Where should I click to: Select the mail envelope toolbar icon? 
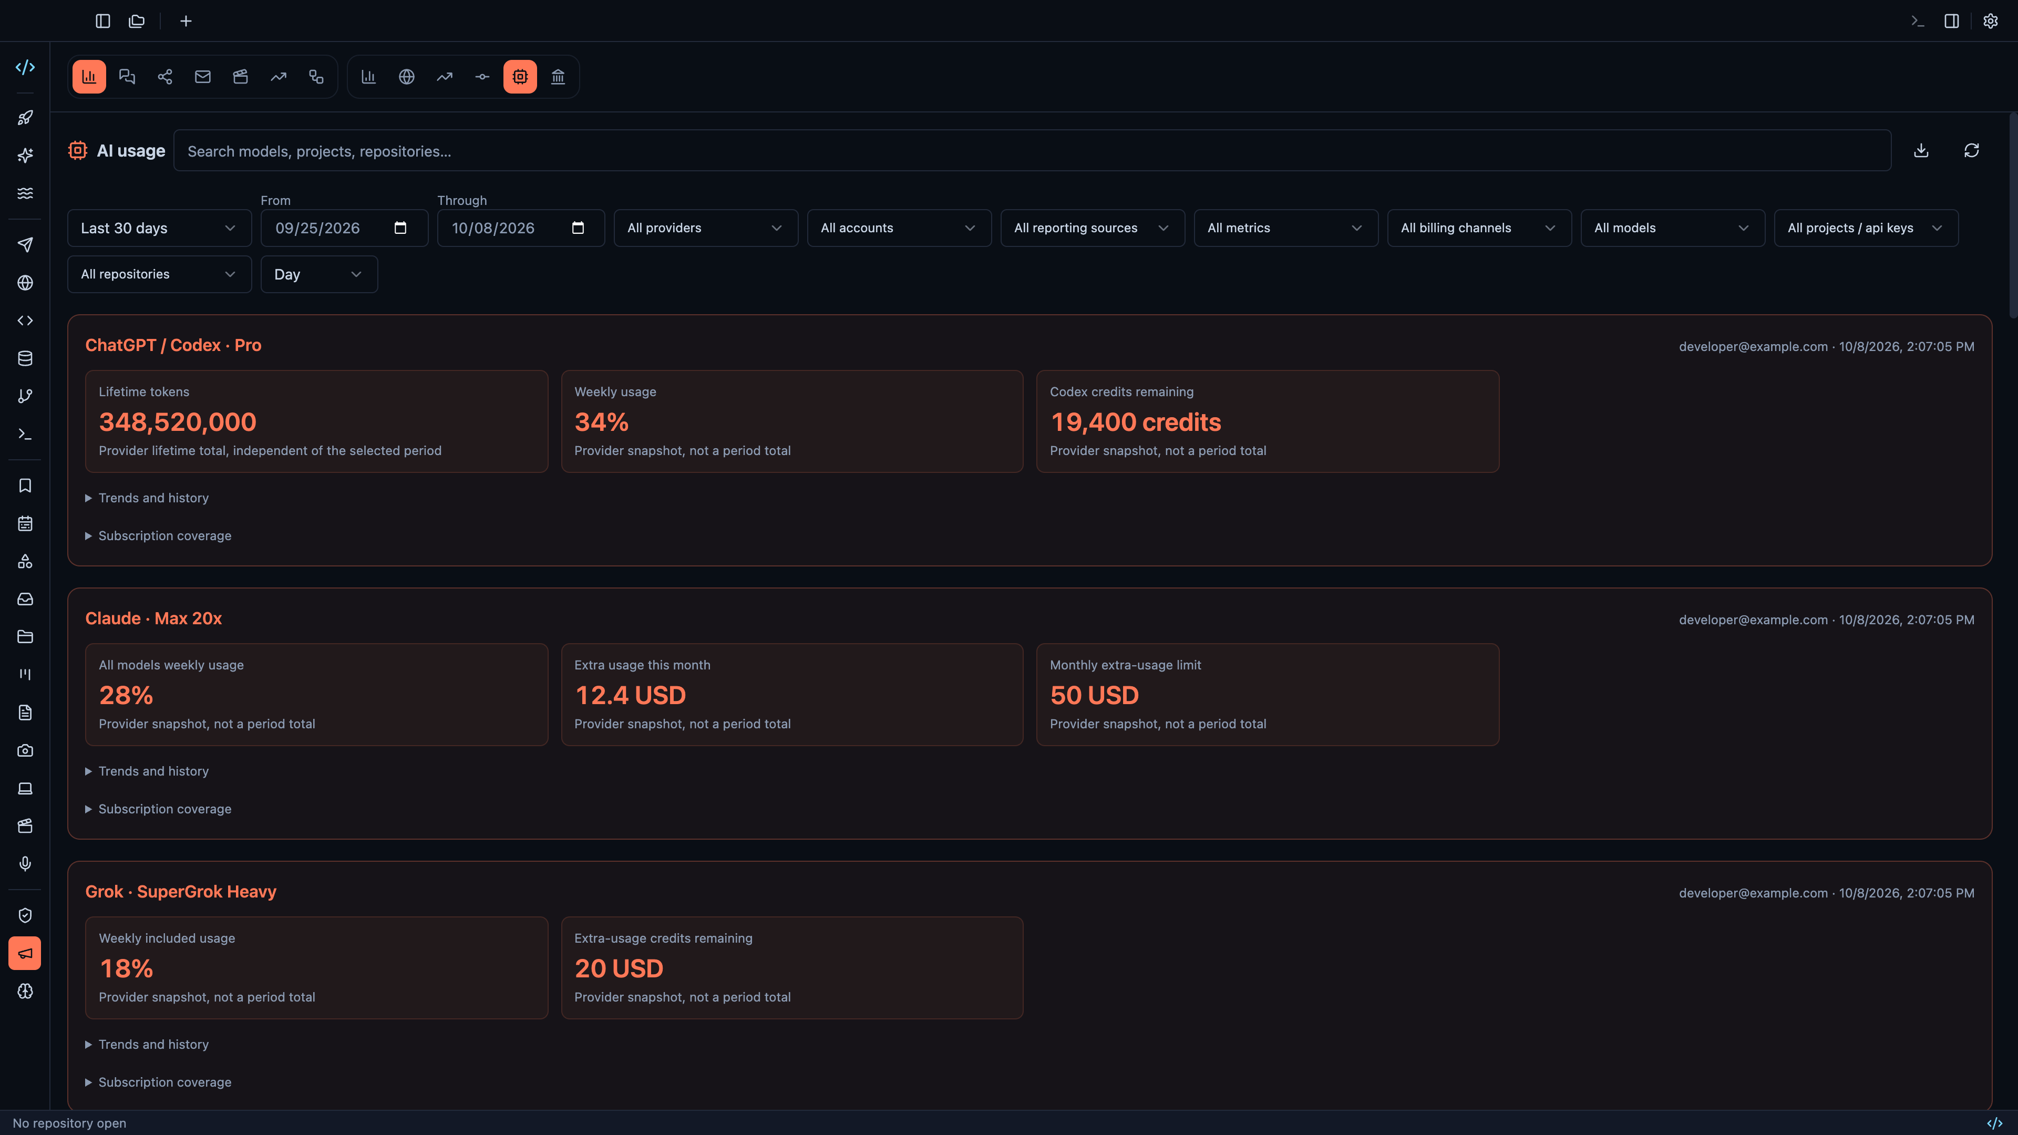[x=203, y=77]
